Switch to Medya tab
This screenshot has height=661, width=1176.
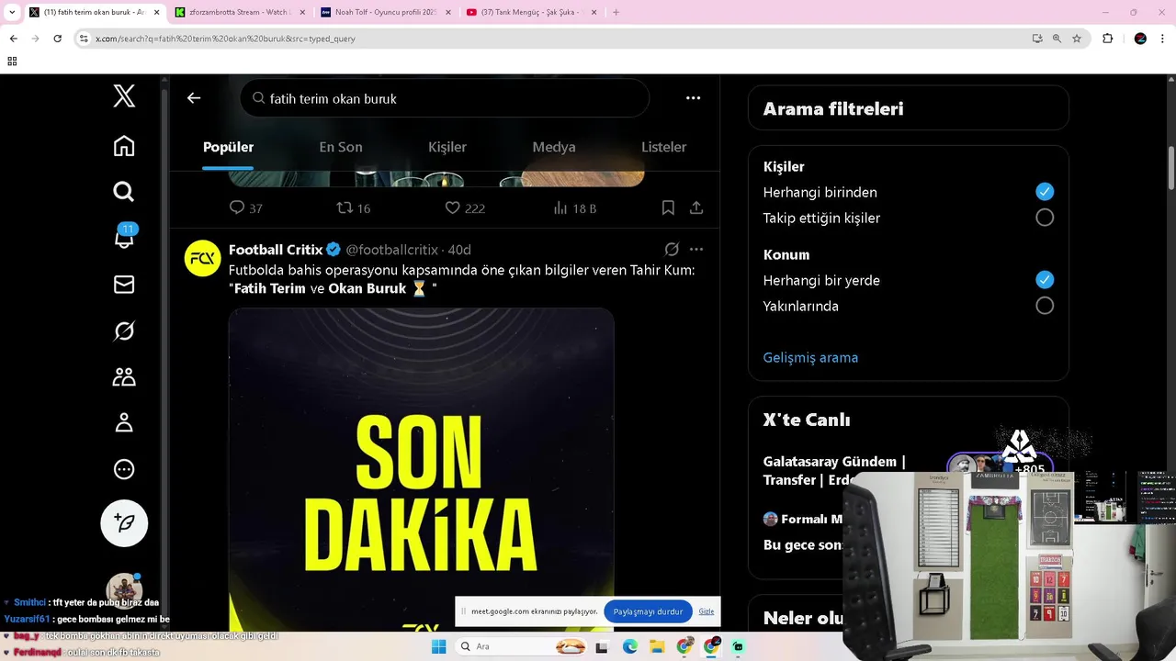(x=554, y=147)
